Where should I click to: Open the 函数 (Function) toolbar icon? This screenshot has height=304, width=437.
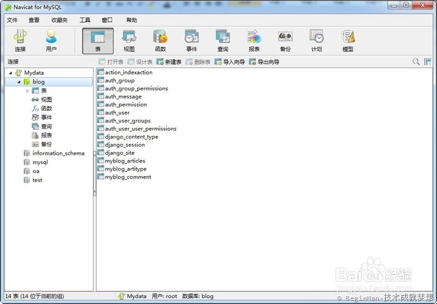(x=160, y=41)
